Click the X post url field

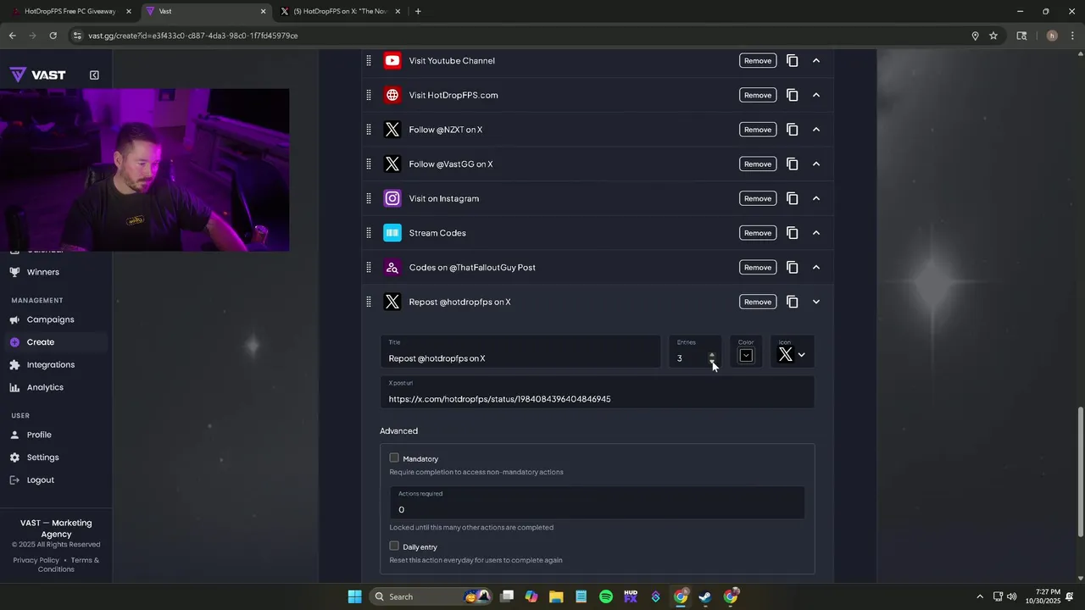597,392
